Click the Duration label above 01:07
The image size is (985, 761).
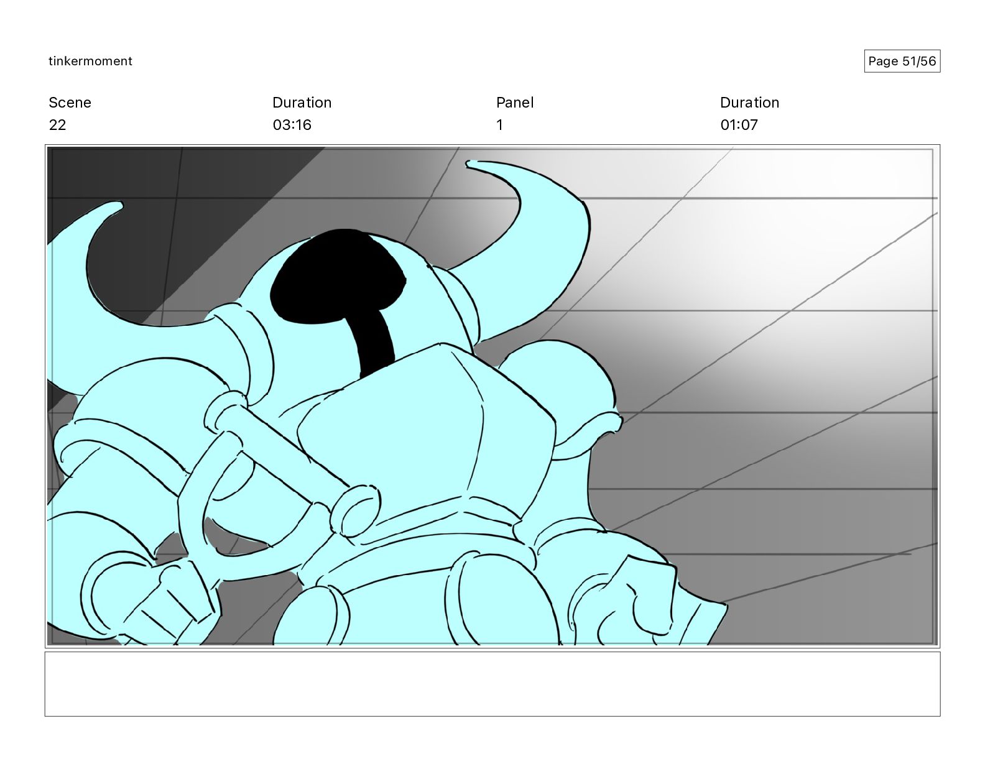tap(749, 103)
